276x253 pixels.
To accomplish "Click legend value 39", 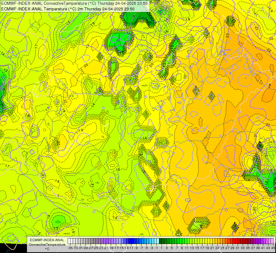I will (258, 248).
